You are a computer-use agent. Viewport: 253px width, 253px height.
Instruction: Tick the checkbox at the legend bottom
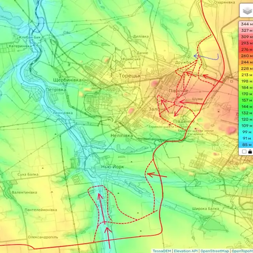(x=244, y=151)
